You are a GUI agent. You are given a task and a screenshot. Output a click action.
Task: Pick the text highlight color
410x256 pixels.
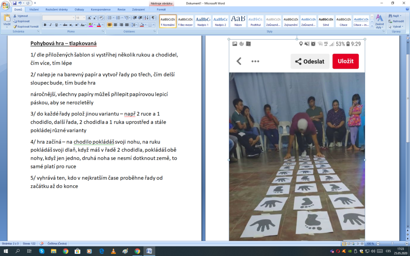[90, 25]
